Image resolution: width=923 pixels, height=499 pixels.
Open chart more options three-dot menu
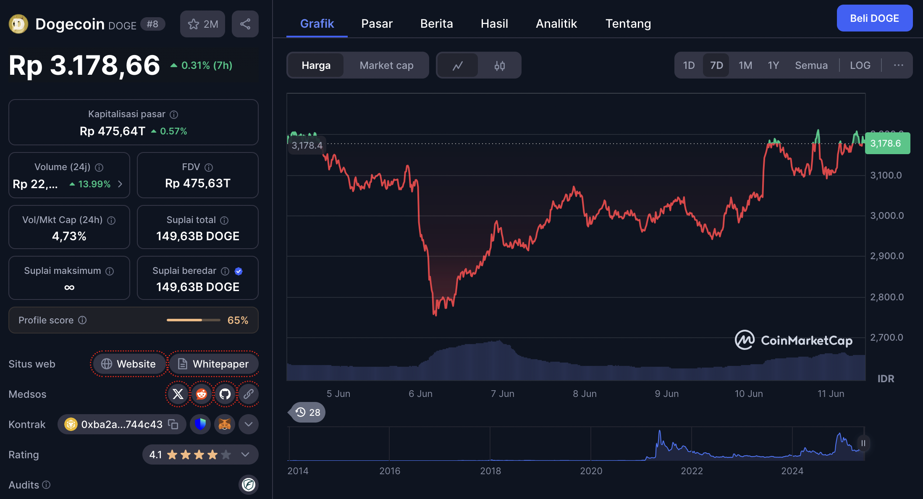[x=898, y=66]
